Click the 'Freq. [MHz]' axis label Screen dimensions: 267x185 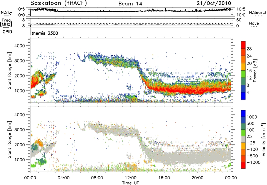[6, 23]
